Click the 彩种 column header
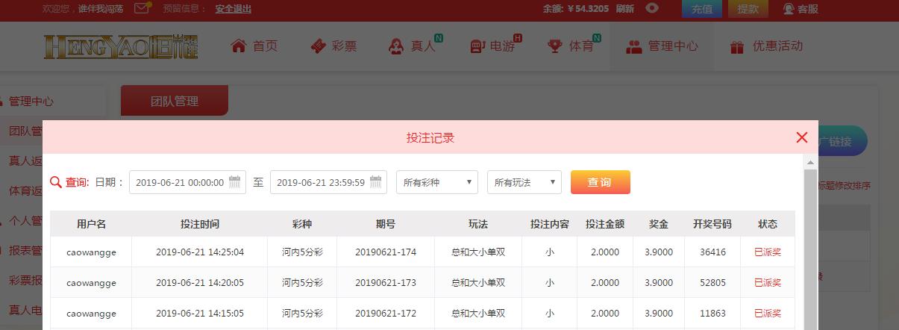The width and height of the screenshot is (899, 330). 302,224
